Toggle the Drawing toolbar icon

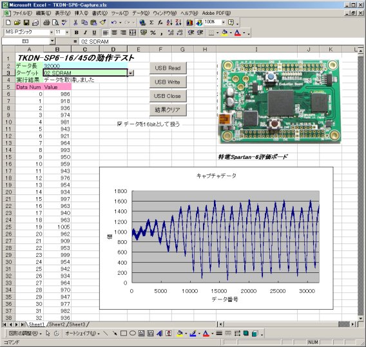(199, 23)
